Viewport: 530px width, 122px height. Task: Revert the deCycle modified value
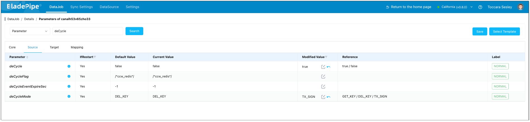coord(329,67)
